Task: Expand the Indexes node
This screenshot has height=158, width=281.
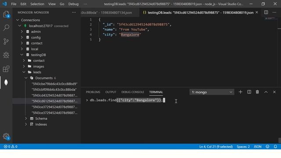Action: [26, 124]
